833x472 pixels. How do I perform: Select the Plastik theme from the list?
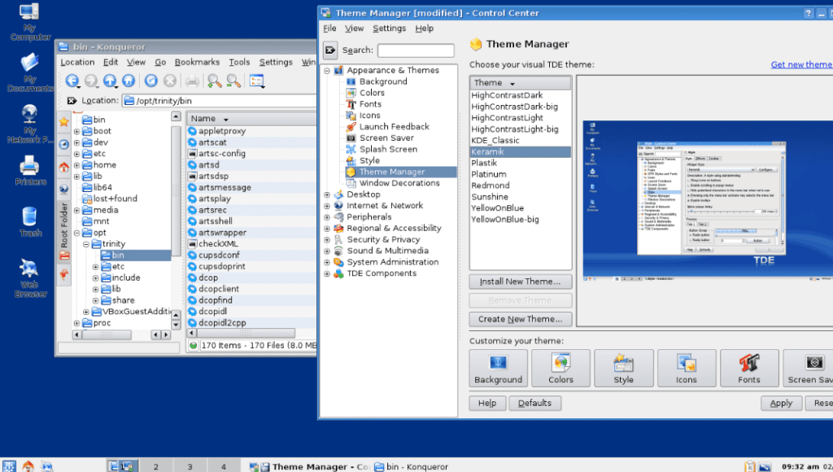click(491, 162)
